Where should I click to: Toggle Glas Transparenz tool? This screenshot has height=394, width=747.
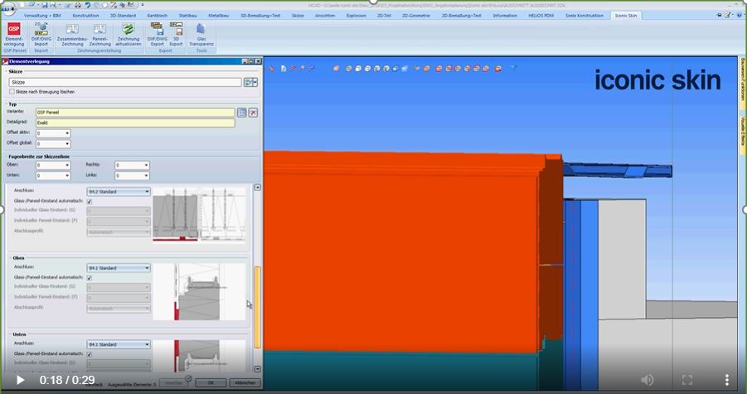[201, 34]
